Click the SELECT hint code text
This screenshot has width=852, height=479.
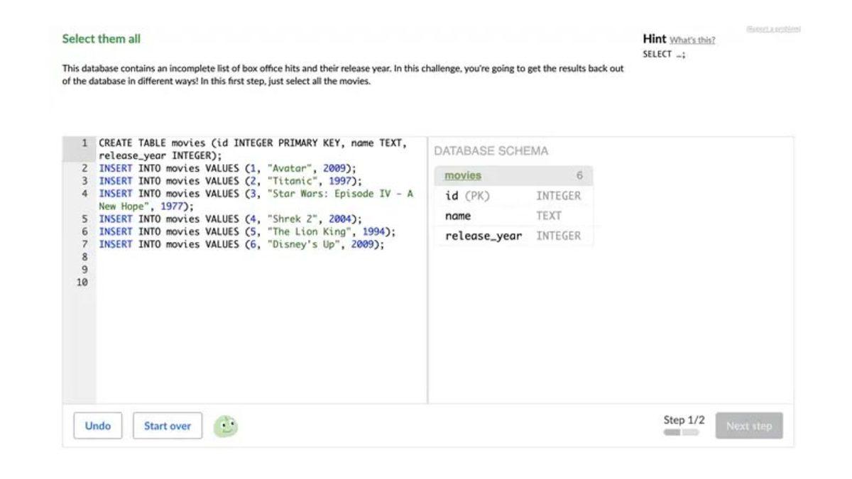point(664,55)
